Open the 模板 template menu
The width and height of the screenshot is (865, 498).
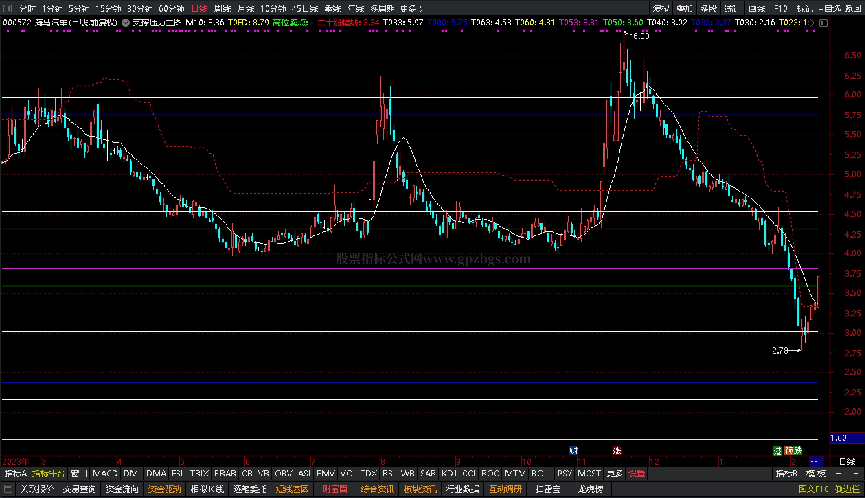coord(816,474)
